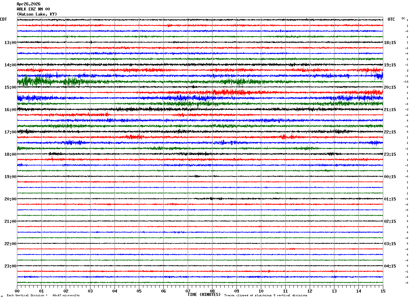Click minute 11 on the bottom time axis
Screen dimensions: 410x300
point(285,291)
